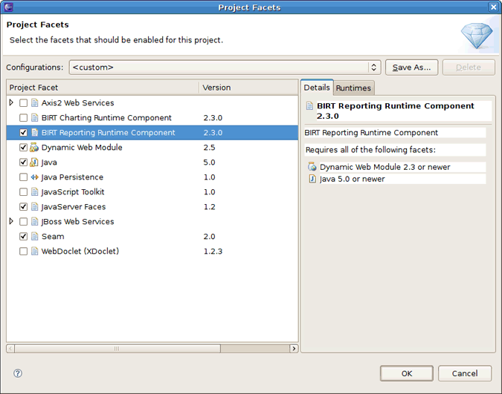The height and width of the screenshot is (394, 502).
Task: Click the JavaScript Toolkit facet icon
Action: point(34,192)
